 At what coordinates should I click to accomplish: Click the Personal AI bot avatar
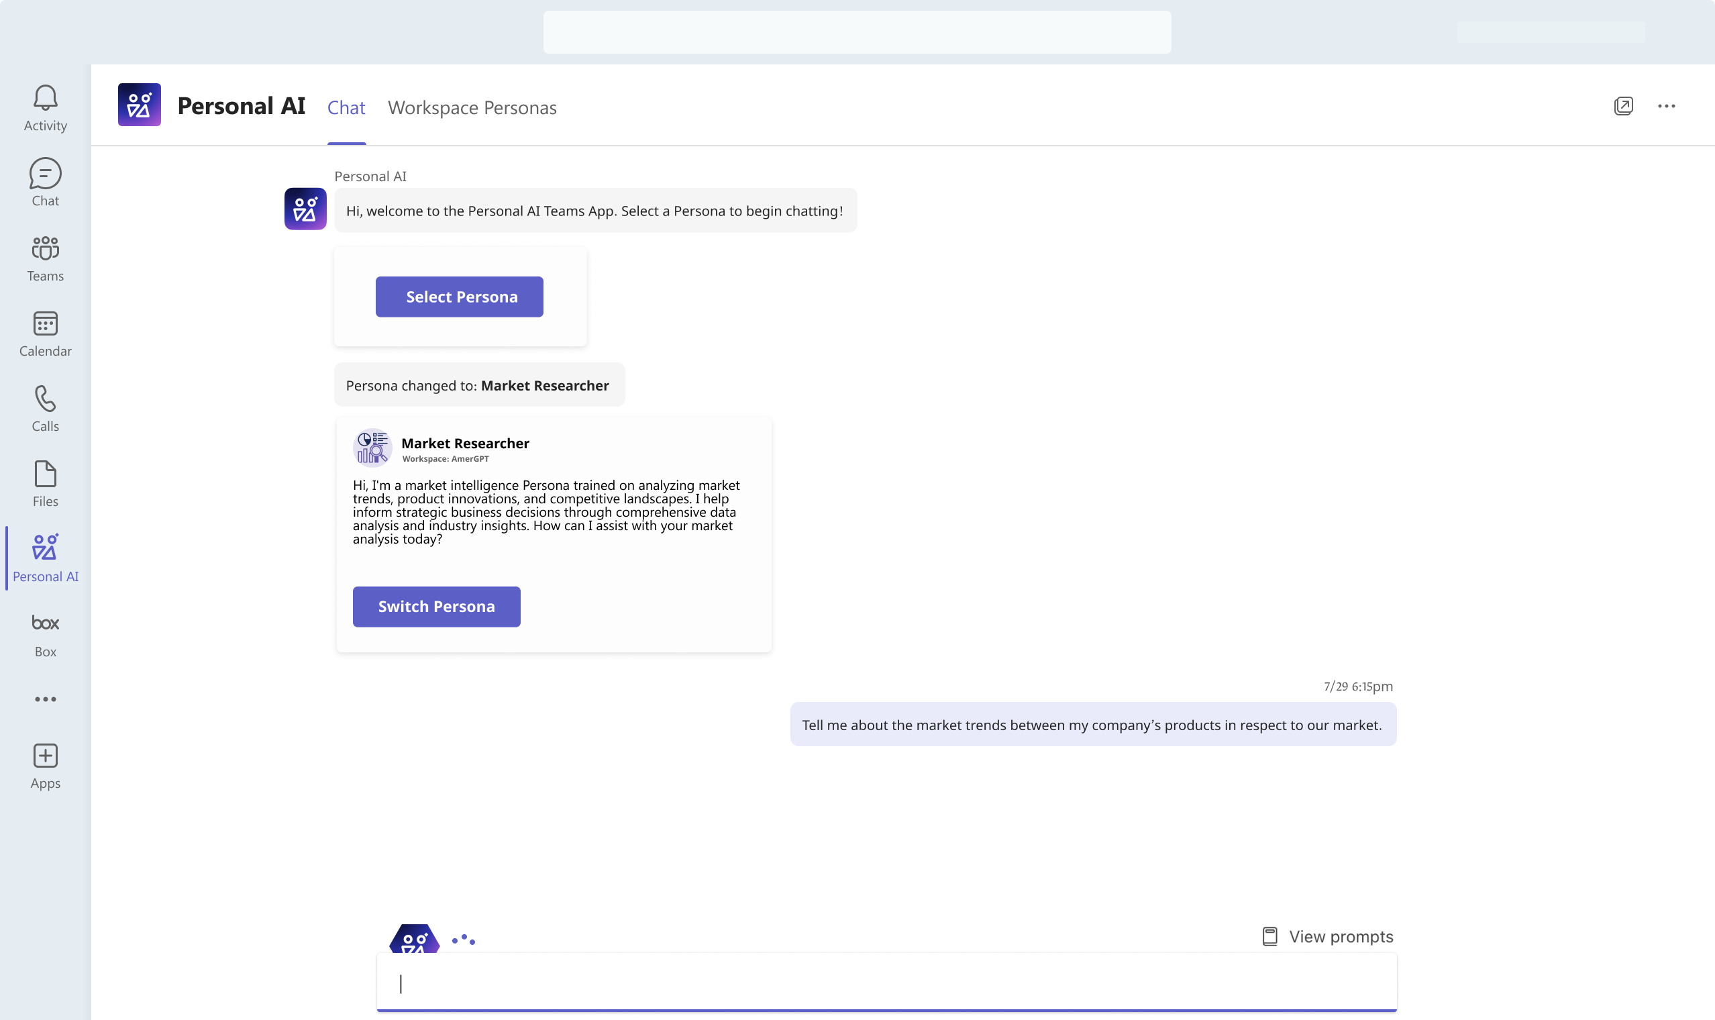[x=306, y=209]
